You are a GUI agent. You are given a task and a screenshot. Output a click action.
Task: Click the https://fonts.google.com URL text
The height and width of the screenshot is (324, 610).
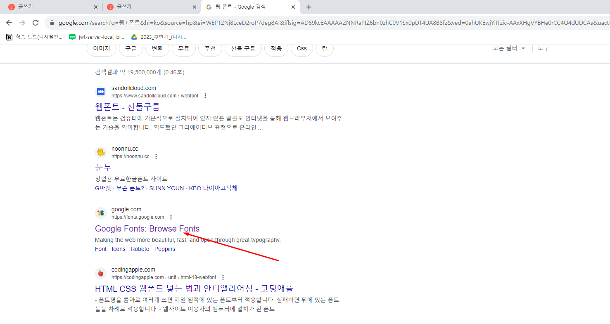tap(138, 217)
